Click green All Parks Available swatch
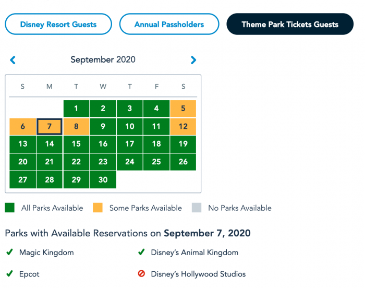The width and height of the screenshot is (365, 288). [9, 208]
